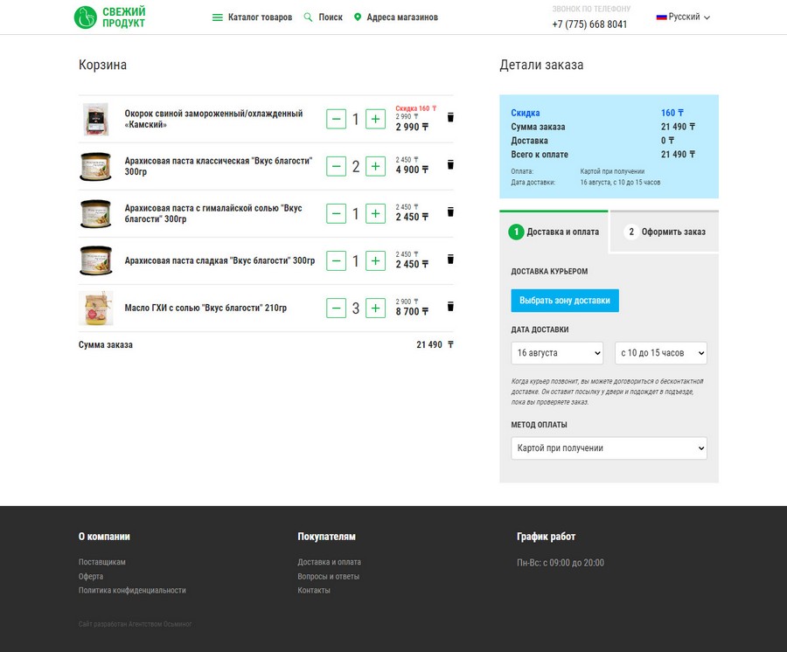The width and height of the screenshot is (787, 652).
Task: Increase quantity of Окорок свиной «Камский»
Action: (x=375, y=119)
